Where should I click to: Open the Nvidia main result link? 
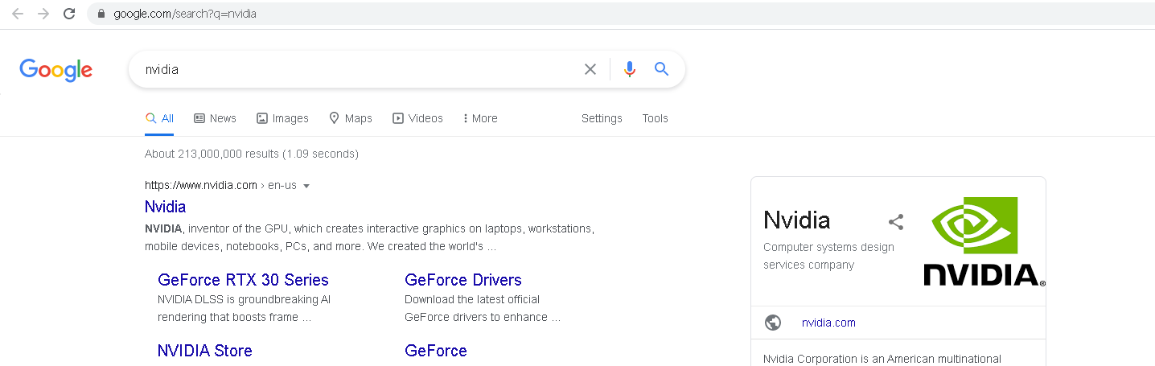pos(165,207)
